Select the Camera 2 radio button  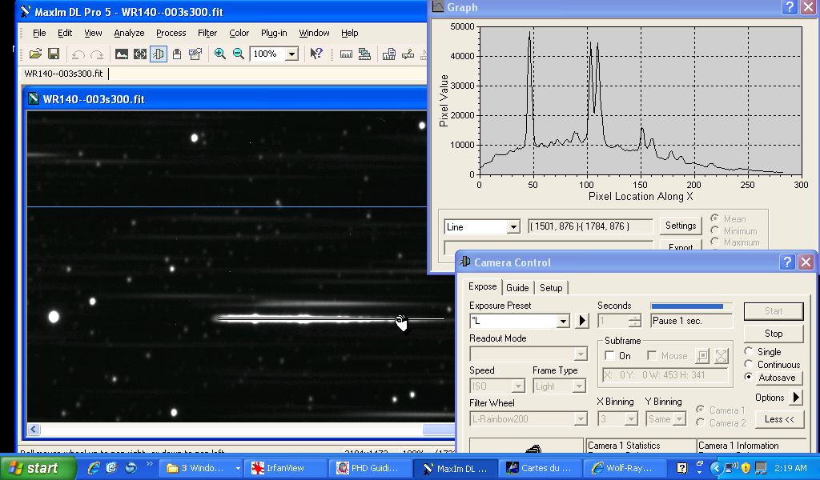click(x=701, y=422)
